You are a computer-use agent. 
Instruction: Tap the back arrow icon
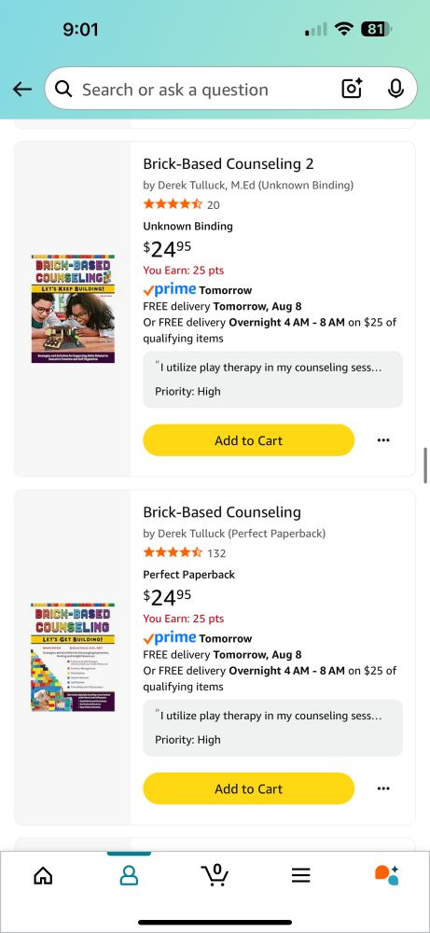pyautogui.click(x=22, y=90)
